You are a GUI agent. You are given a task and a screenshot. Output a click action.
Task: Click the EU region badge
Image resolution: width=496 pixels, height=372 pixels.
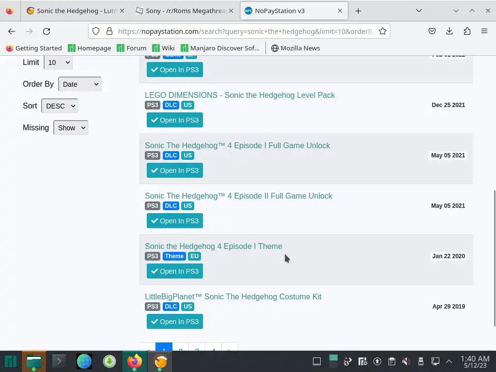point(194,256)
